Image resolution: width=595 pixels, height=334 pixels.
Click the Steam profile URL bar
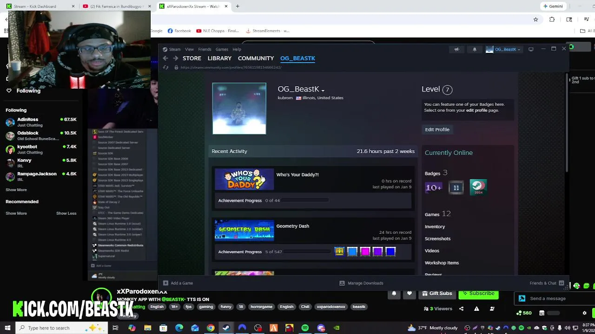[x=231, y=68]
